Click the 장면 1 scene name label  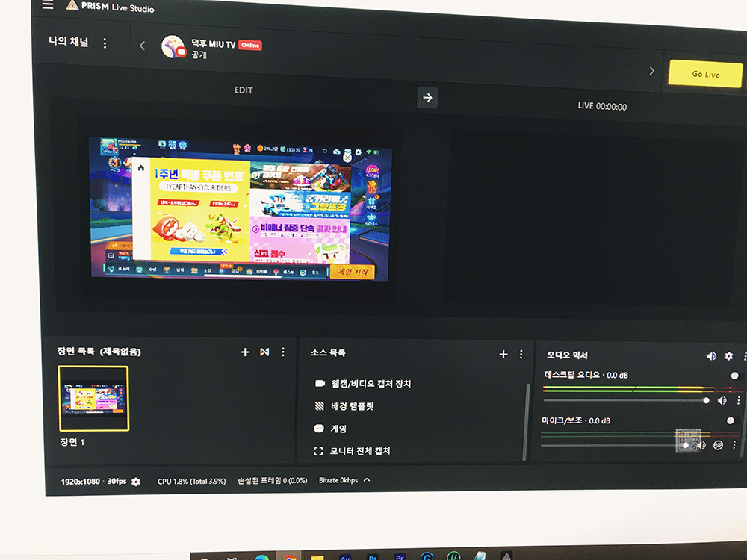[x=72, y=442]
